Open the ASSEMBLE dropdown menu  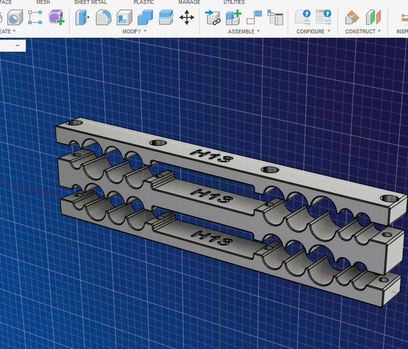coord(243,31)
